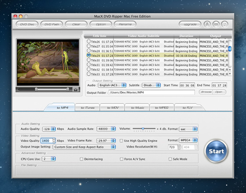Open the Option button
Screen dimensions: 246x193
point(101,24)
